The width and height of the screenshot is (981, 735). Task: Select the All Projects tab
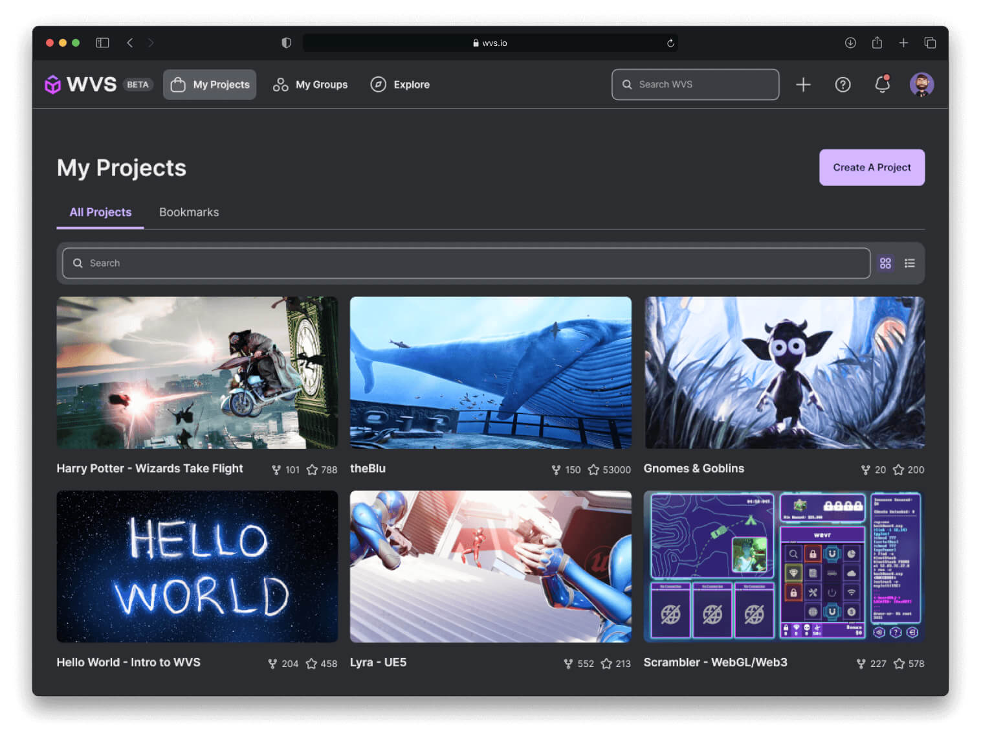tap(100, 212)
